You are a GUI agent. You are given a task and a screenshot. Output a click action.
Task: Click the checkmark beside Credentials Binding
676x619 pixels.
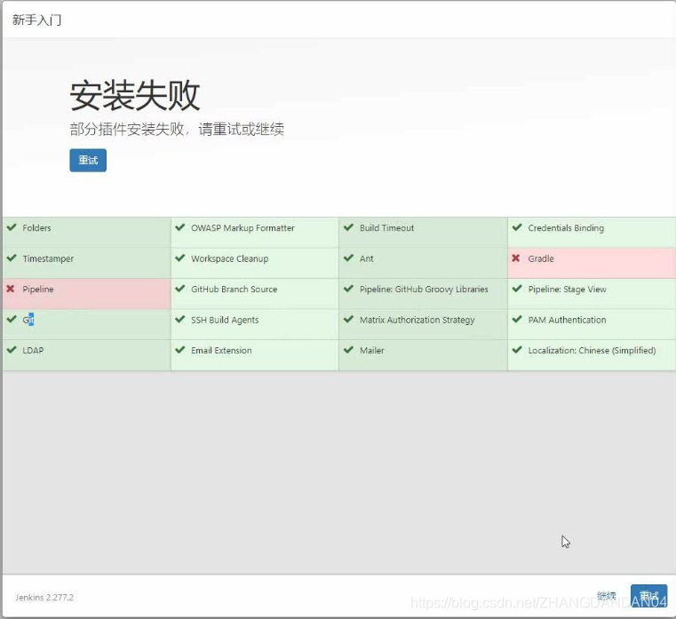(517, 227)
